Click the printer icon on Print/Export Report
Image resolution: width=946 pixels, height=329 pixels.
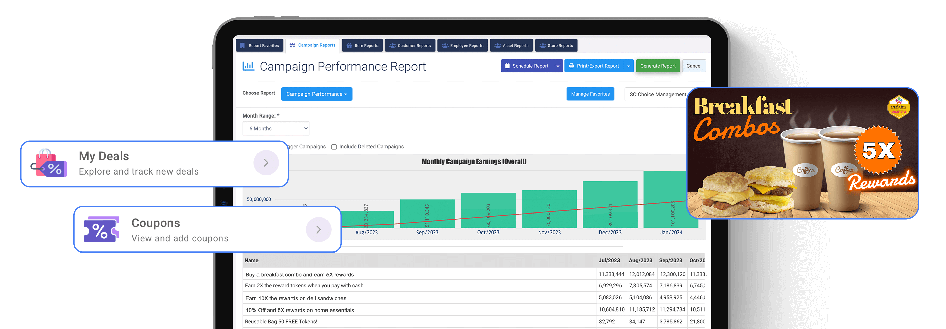point(571,66)
